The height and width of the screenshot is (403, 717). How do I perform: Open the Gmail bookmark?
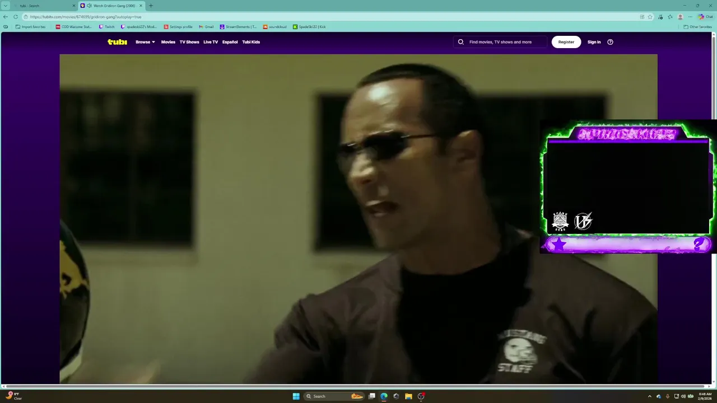(206, 27)
